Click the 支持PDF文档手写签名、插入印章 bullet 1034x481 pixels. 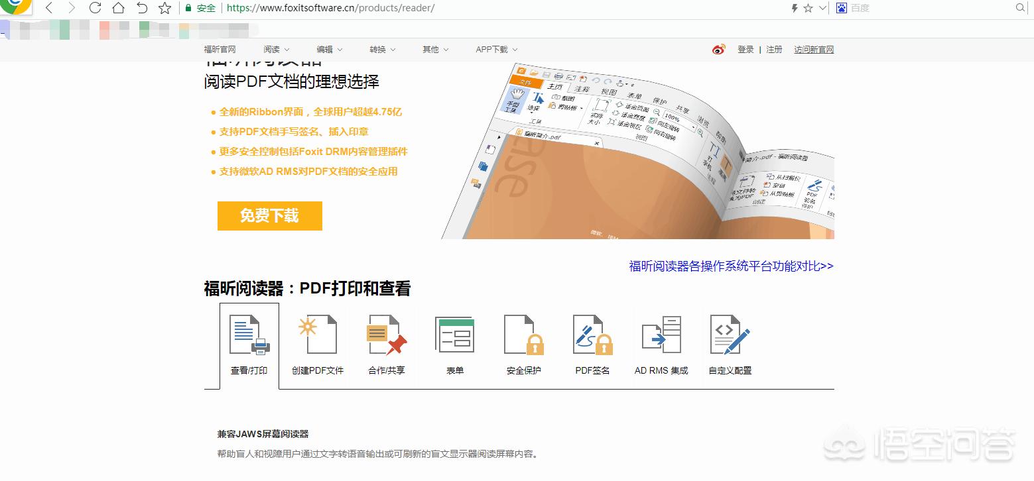tap(294, 132)
